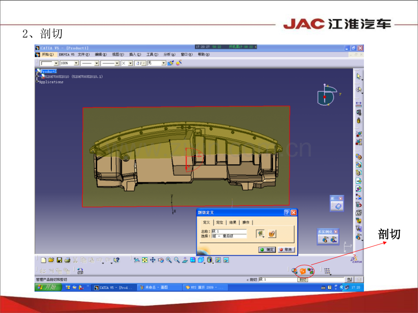Click the Zoom In magnifier icon
The height and width of the screenshot is (313, 418).
[x=169, y=260]
